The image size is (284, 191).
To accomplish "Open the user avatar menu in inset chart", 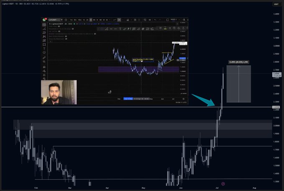I will [44, 20].
